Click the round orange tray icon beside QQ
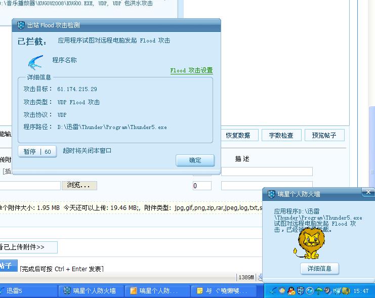 (x=282, y=290)
